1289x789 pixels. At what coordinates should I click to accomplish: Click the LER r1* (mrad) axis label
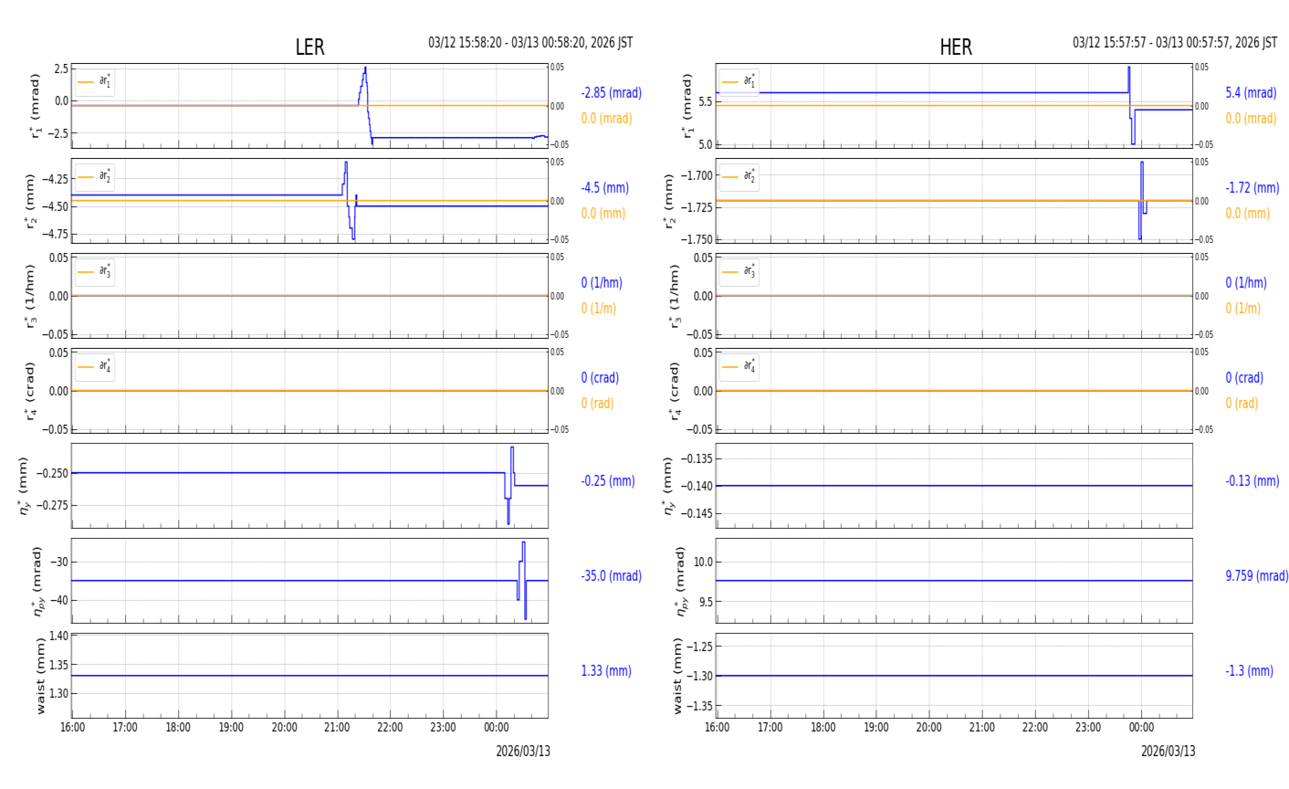36,106
